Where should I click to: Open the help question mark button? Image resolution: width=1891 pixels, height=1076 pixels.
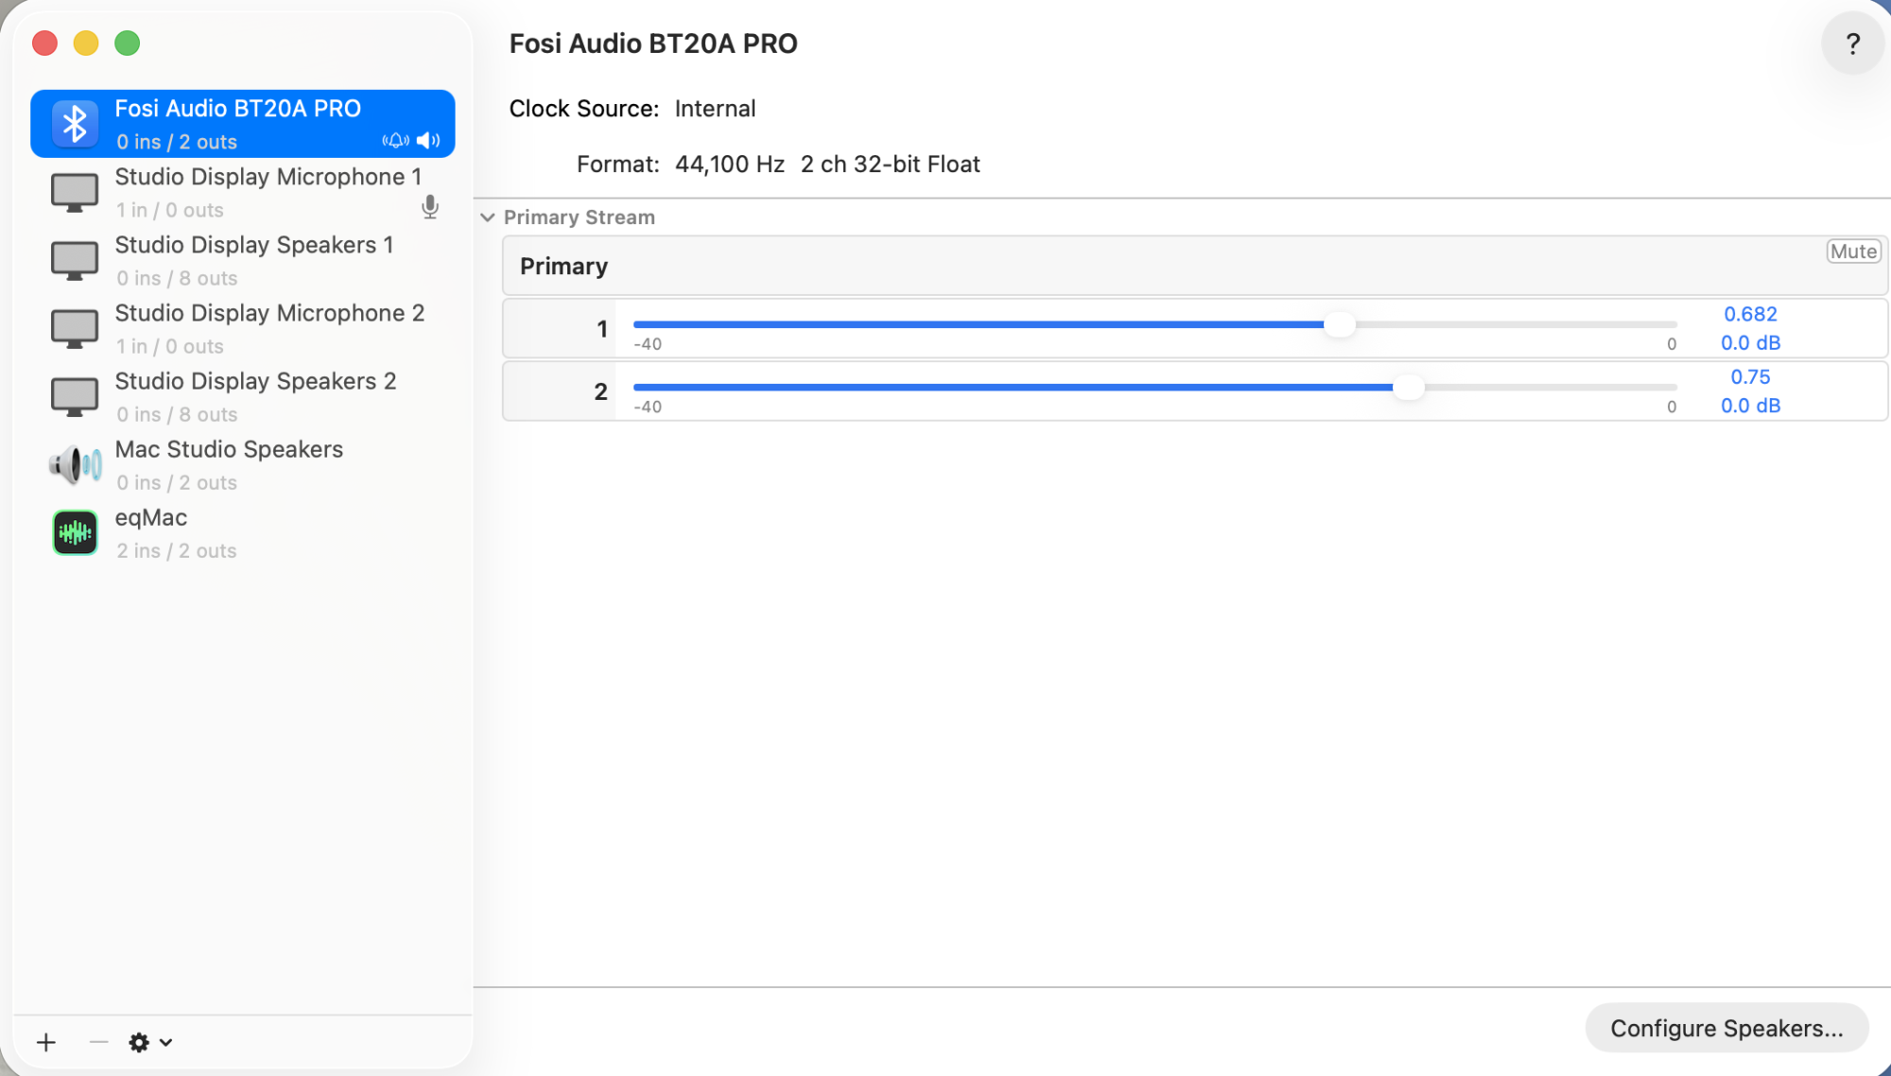pos(1852,43)
